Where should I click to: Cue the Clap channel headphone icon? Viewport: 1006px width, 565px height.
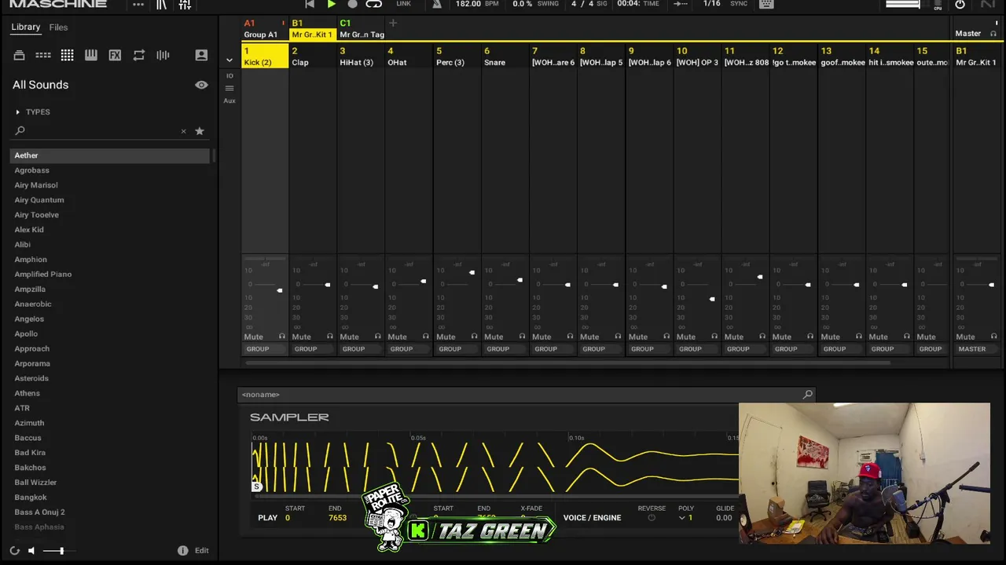[x=330, y=337]
